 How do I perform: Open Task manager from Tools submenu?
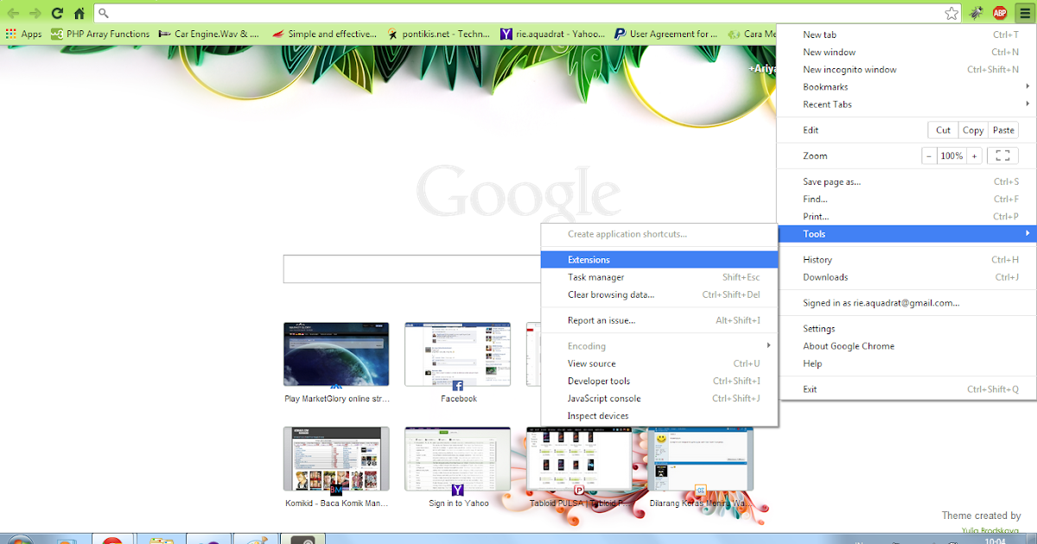click(659, 277)
